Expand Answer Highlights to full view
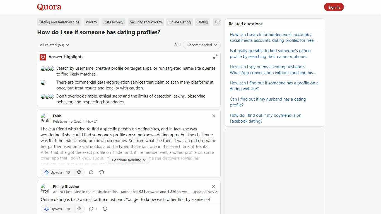This screenshot has width=381, height=214. 215,56
